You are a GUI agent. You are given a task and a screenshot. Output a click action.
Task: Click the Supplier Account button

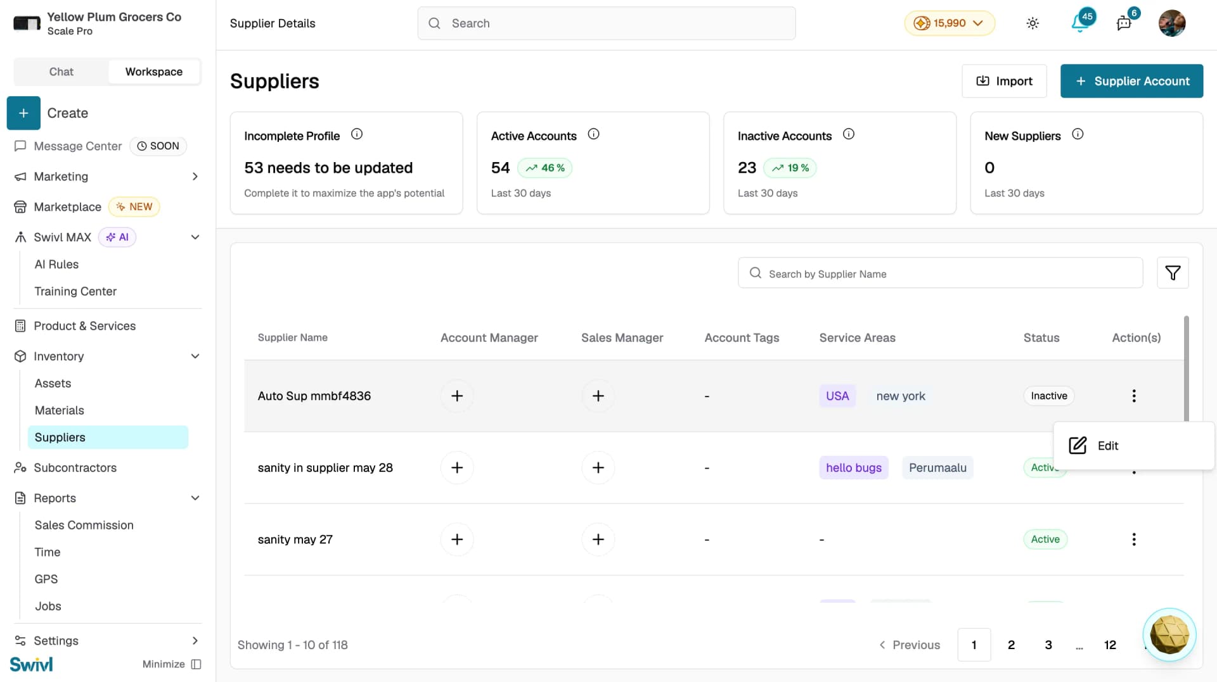(x=1131, y=81)
